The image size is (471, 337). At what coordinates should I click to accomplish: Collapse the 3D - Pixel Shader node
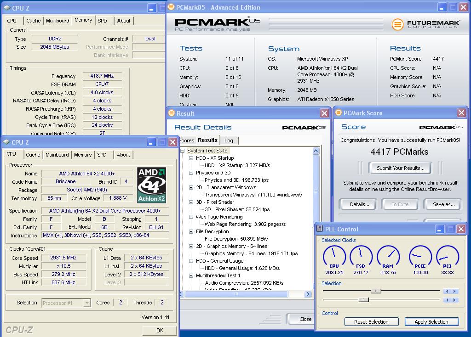click(x=191, y=202)
